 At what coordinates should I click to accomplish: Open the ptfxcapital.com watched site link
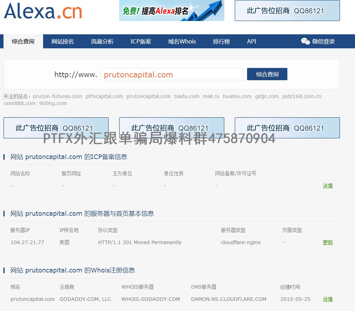coord(104,96)
